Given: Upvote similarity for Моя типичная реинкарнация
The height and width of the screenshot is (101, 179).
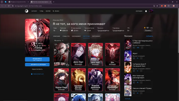Looking at the screenshot, I should click(134, 83).
